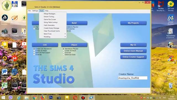The height and width of the screenshot is (100, 177).
Task: Open the Microsoft Word desktop shortcut
Action: [x=4, y=73]
